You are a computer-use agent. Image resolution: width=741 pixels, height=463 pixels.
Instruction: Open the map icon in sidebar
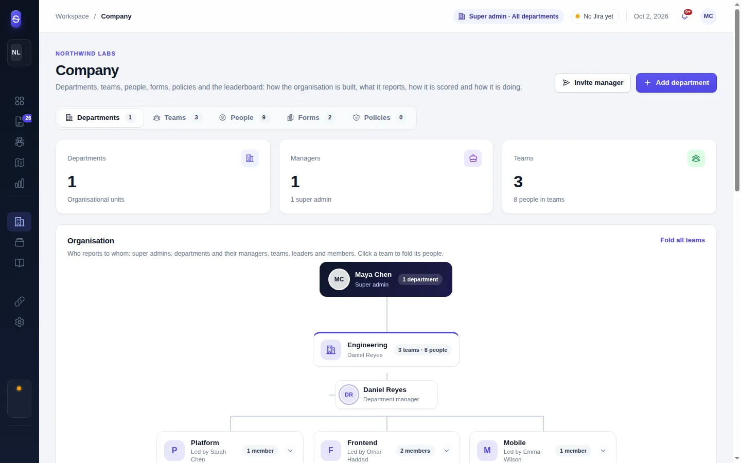click(20, 163)
